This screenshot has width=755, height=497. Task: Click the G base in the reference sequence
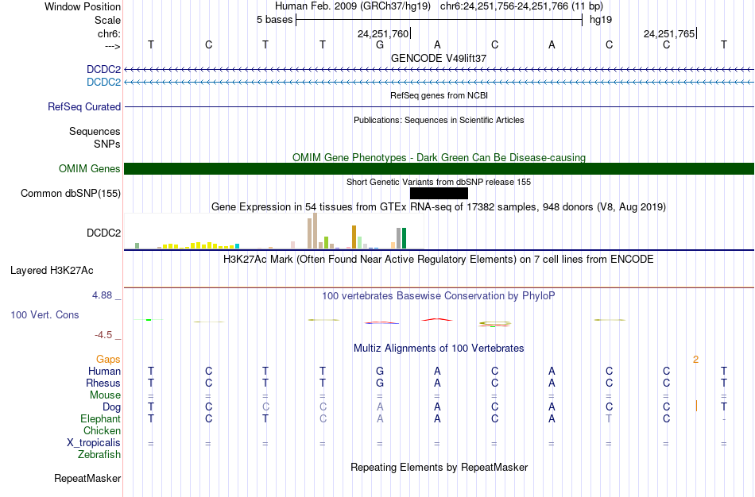[380, 44]
